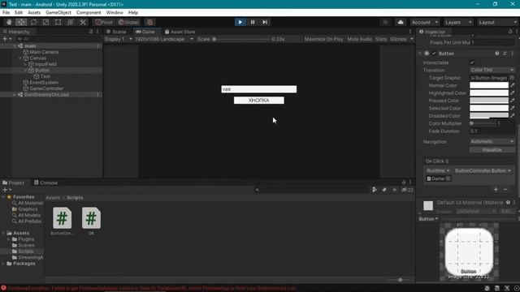This screenshot has width=520, height=292.
Task: Open the Display 1 dropdown
Action: coord(118,39)
